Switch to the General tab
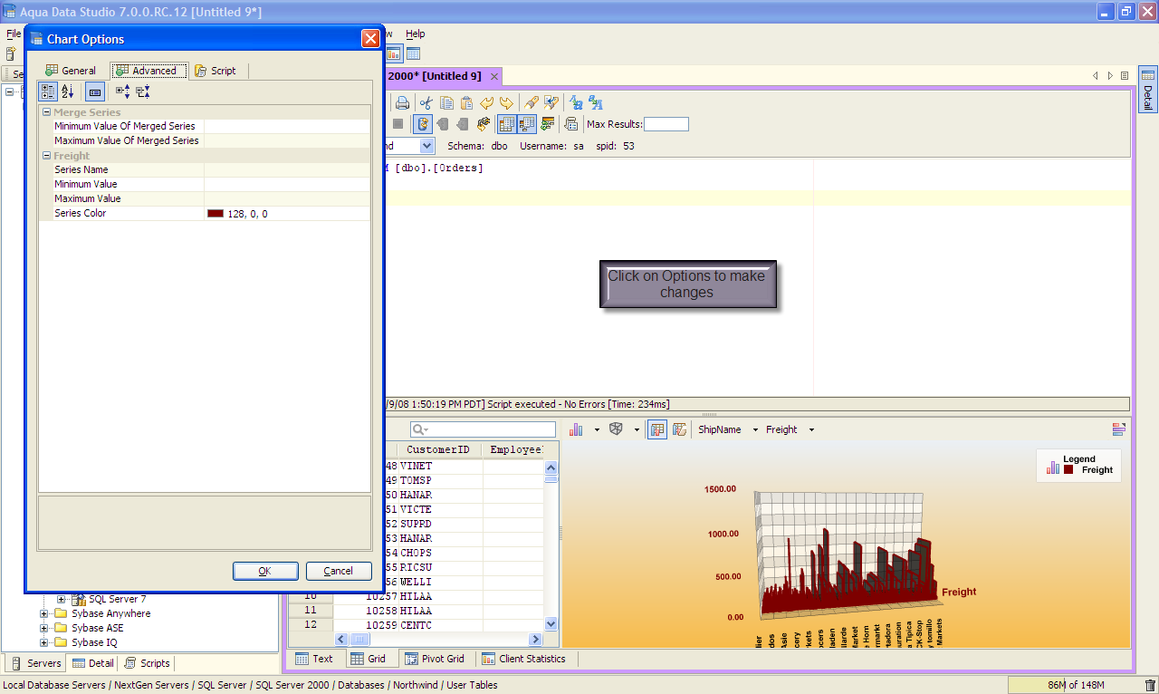The width and height of the screenshot is (1159, 694). [x=71, y=71]
